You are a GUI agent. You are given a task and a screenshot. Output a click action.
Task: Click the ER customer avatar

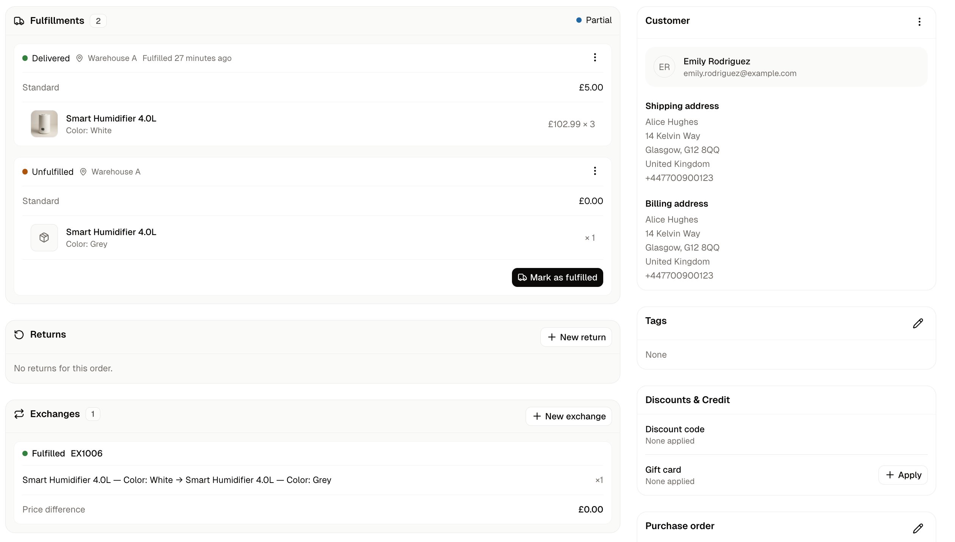click(x=664, y=67)
